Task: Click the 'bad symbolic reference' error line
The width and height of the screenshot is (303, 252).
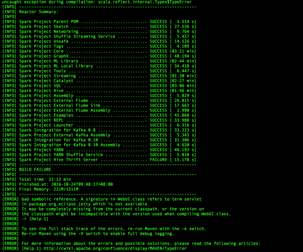Action: pyautogui.click(x=102, y=199)
